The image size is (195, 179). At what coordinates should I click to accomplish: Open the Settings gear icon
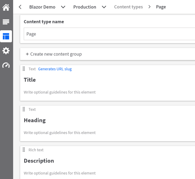pos(6,51)
